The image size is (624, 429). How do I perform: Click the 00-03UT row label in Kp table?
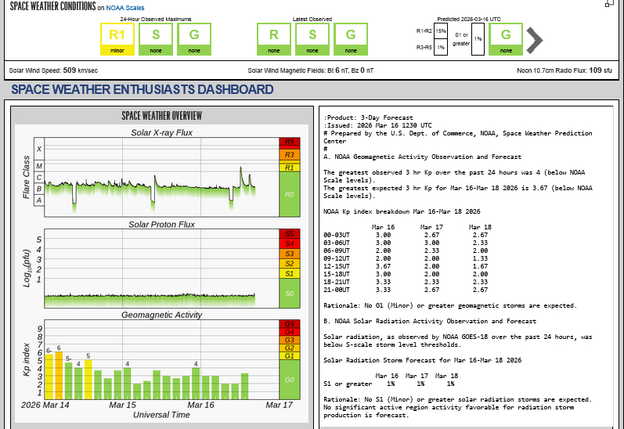[337, 235]
